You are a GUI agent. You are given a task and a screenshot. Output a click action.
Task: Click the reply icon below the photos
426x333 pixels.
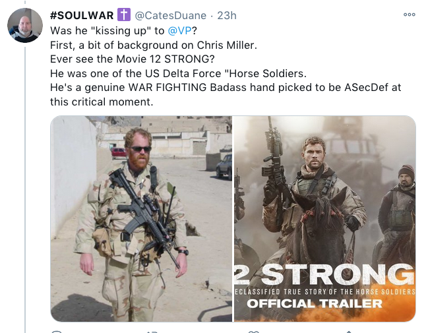57,332
